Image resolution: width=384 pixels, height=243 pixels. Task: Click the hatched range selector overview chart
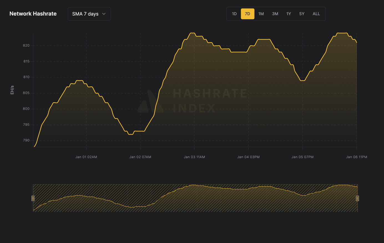tap(195, 198)
